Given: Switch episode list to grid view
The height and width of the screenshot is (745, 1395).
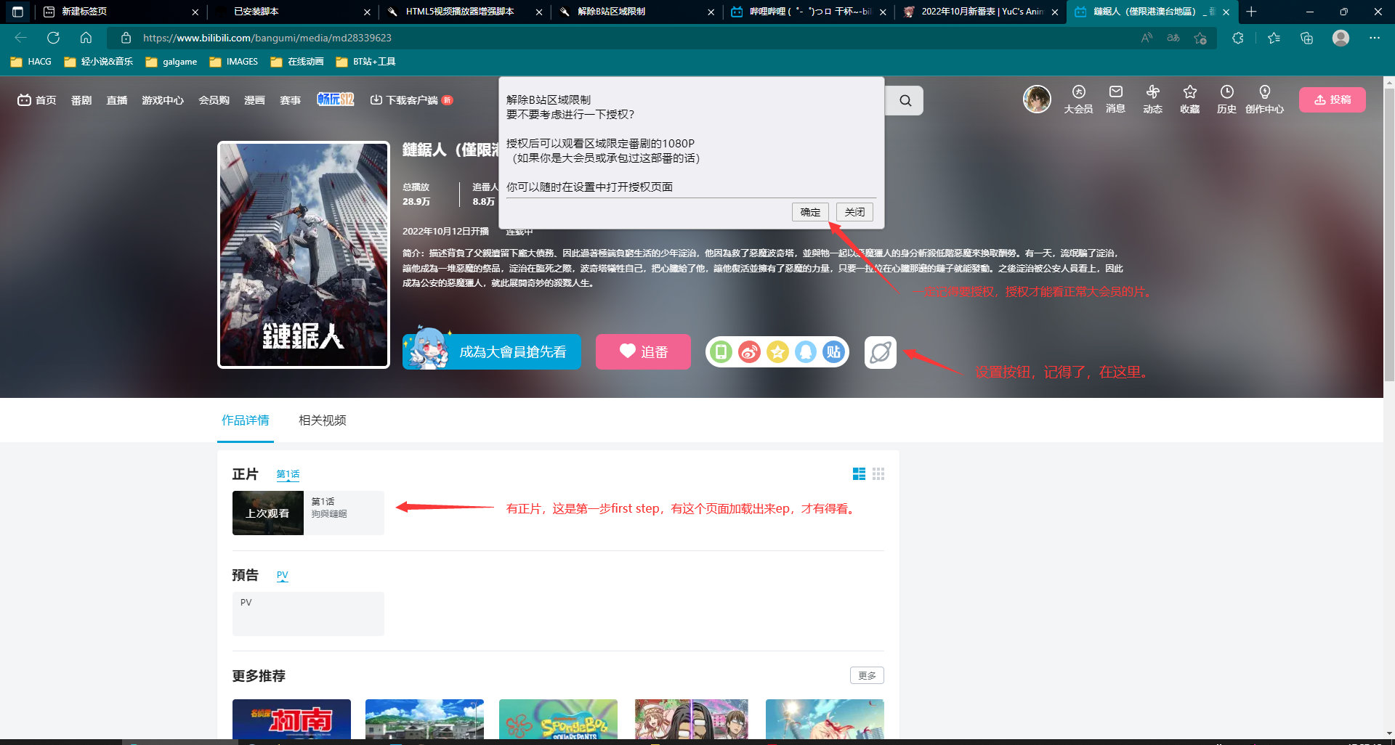Looking at the screenshot, I should 878,474.
